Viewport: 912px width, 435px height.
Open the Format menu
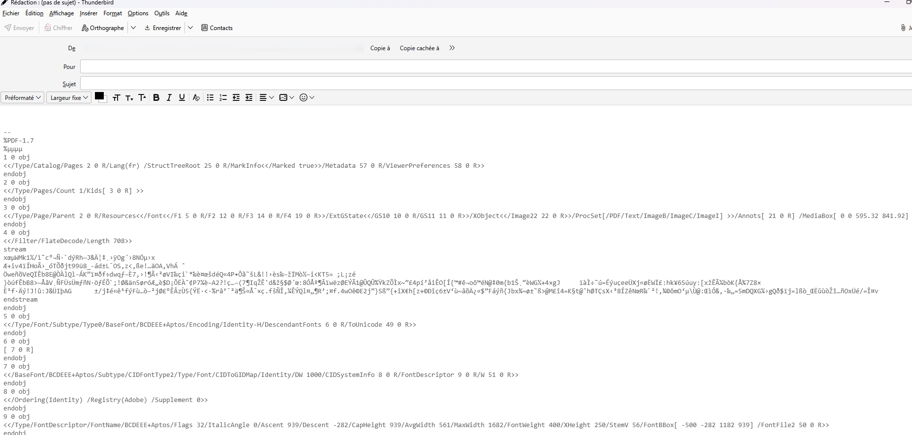point(113,13)
